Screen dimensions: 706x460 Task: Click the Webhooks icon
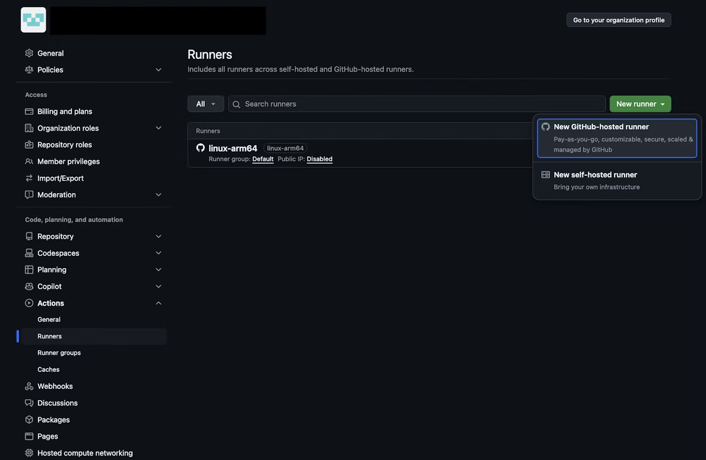pyautogui.click(x=29, y=386)
